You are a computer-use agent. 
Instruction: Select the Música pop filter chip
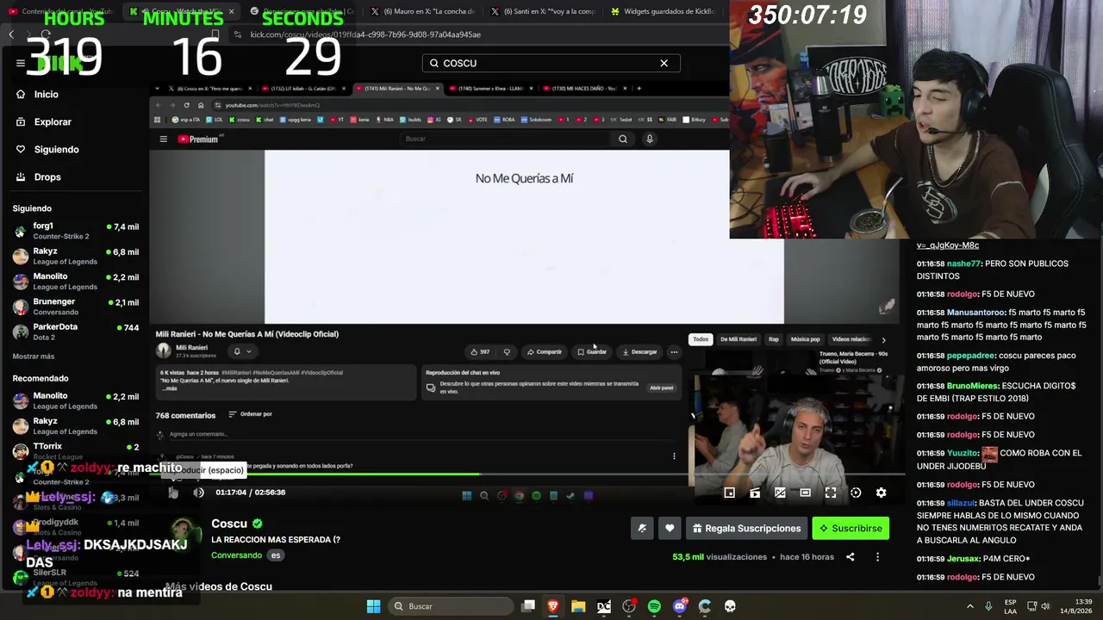[806, 339]
